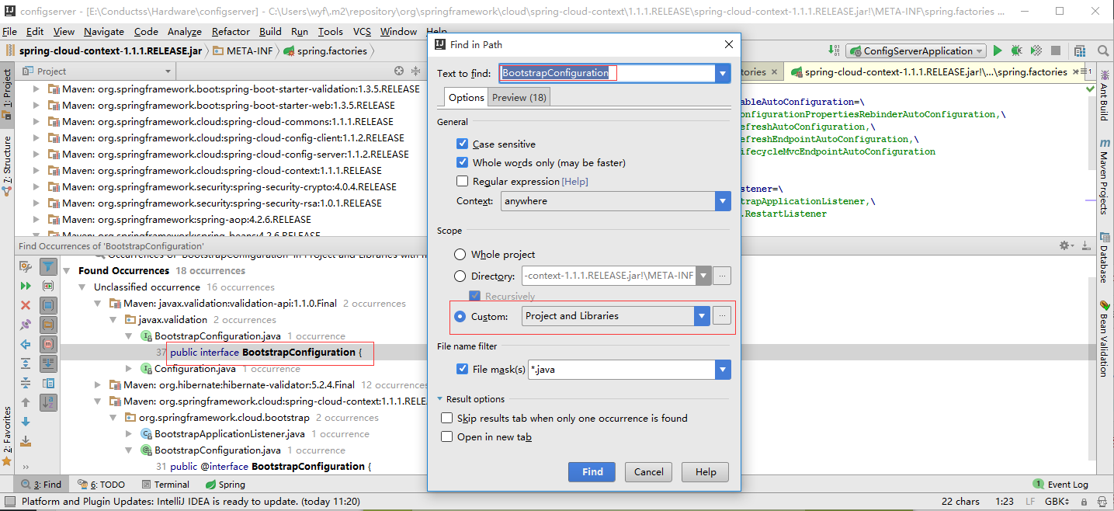Run ConfigServerApplication with the green play icon
Viewport: 1114px width, 511px height.
pos(998,50)
